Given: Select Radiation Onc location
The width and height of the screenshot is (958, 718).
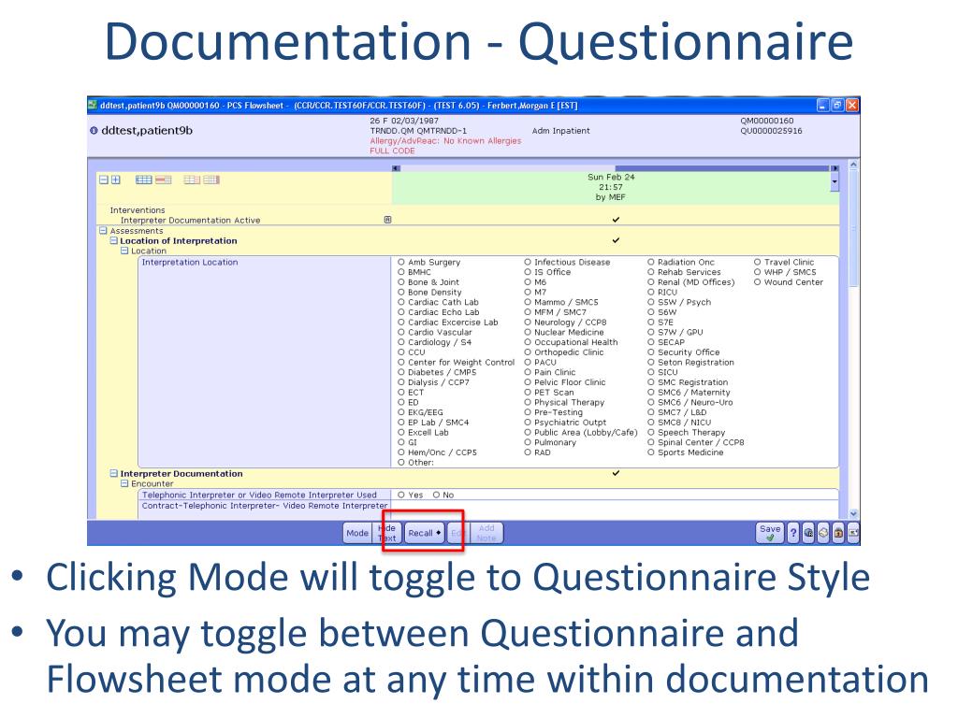Looking at the screenshot, I should [651, 263].
